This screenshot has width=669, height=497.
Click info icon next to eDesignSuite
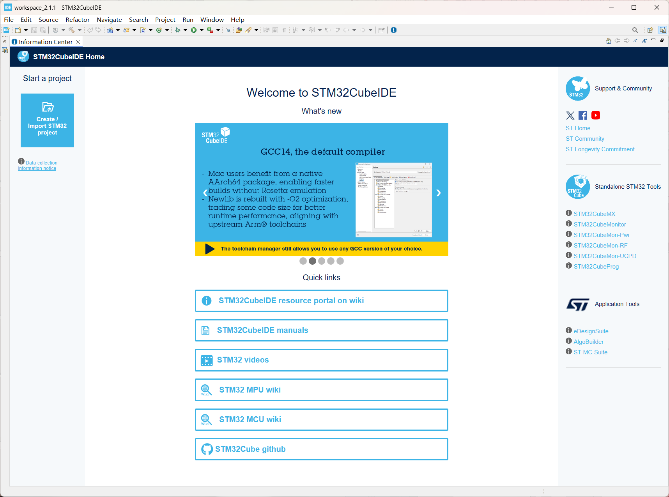click(569, 330)
